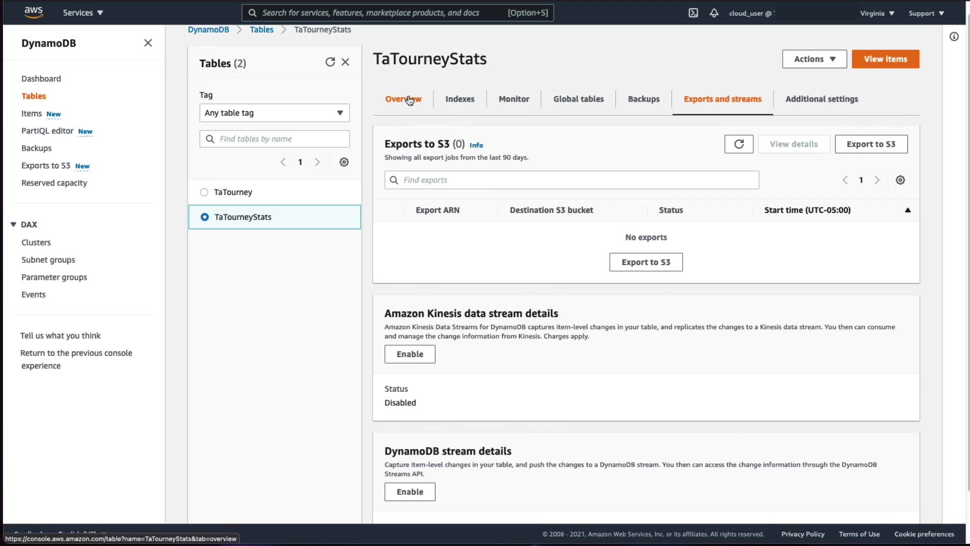Open the notifications bell icon
This screenshot has width=970, height=546.
click(714, 13)
